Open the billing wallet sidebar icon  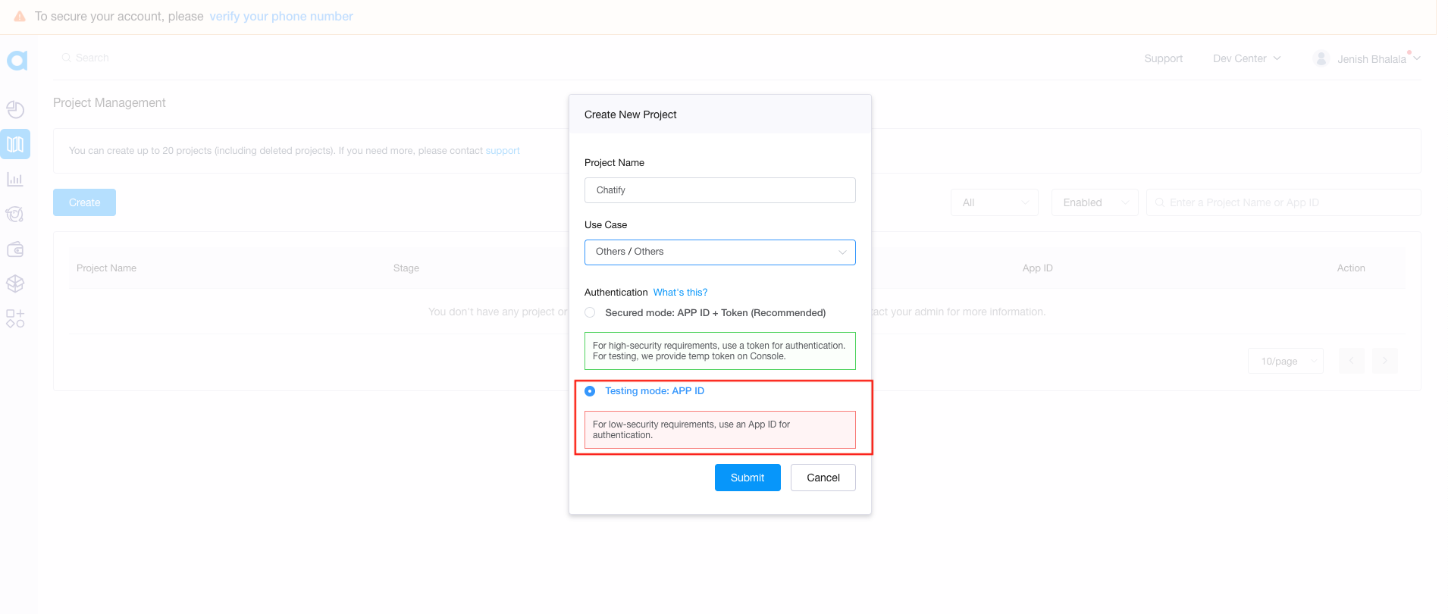(x=15, y=249)
